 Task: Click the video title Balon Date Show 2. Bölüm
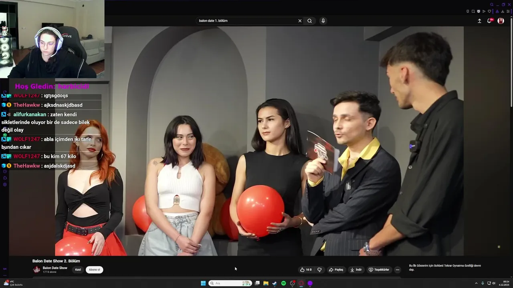pyautogui.click(x=56, y=261)
